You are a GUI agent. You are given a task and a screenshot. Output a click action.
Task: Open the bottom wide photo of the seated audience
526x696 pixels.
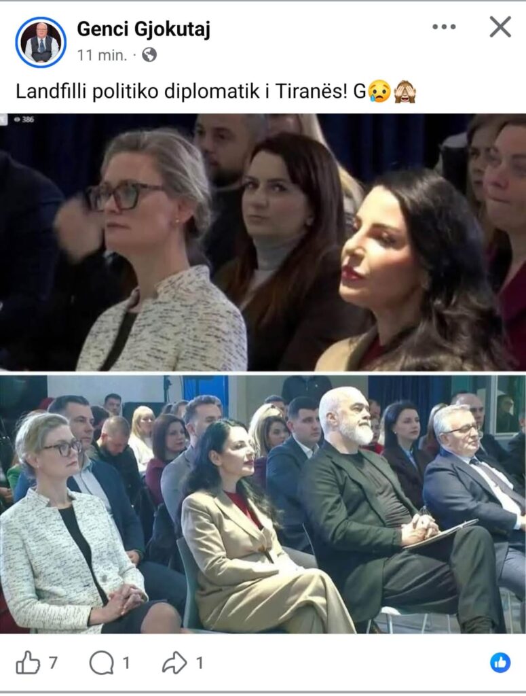(x=263, y=504)
